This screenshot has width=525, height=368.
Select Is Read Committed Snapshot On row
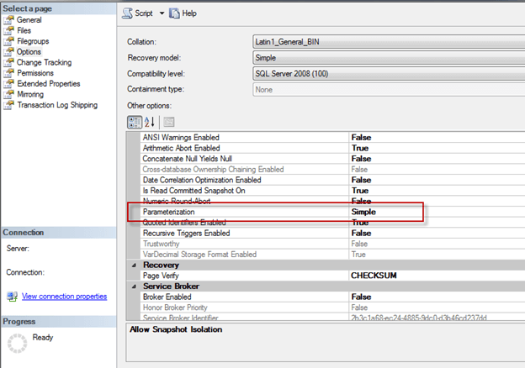(x=332, y=191)
